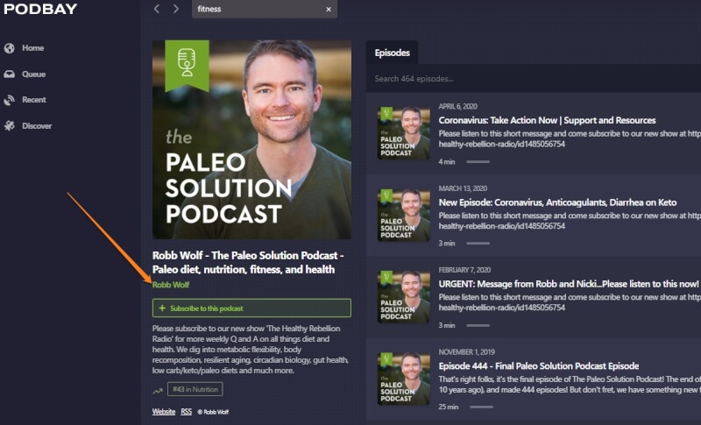Click Subscribe to this podcast button
The width and height of the screenshot is (701, 425).
click(x=251, y=308)
